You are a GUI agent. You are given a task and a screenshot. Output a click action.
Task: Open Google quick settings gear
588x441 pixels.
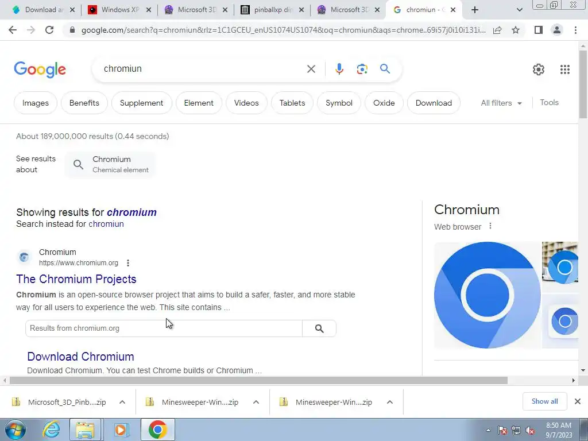pyautogui.click(x=539, y=69)
